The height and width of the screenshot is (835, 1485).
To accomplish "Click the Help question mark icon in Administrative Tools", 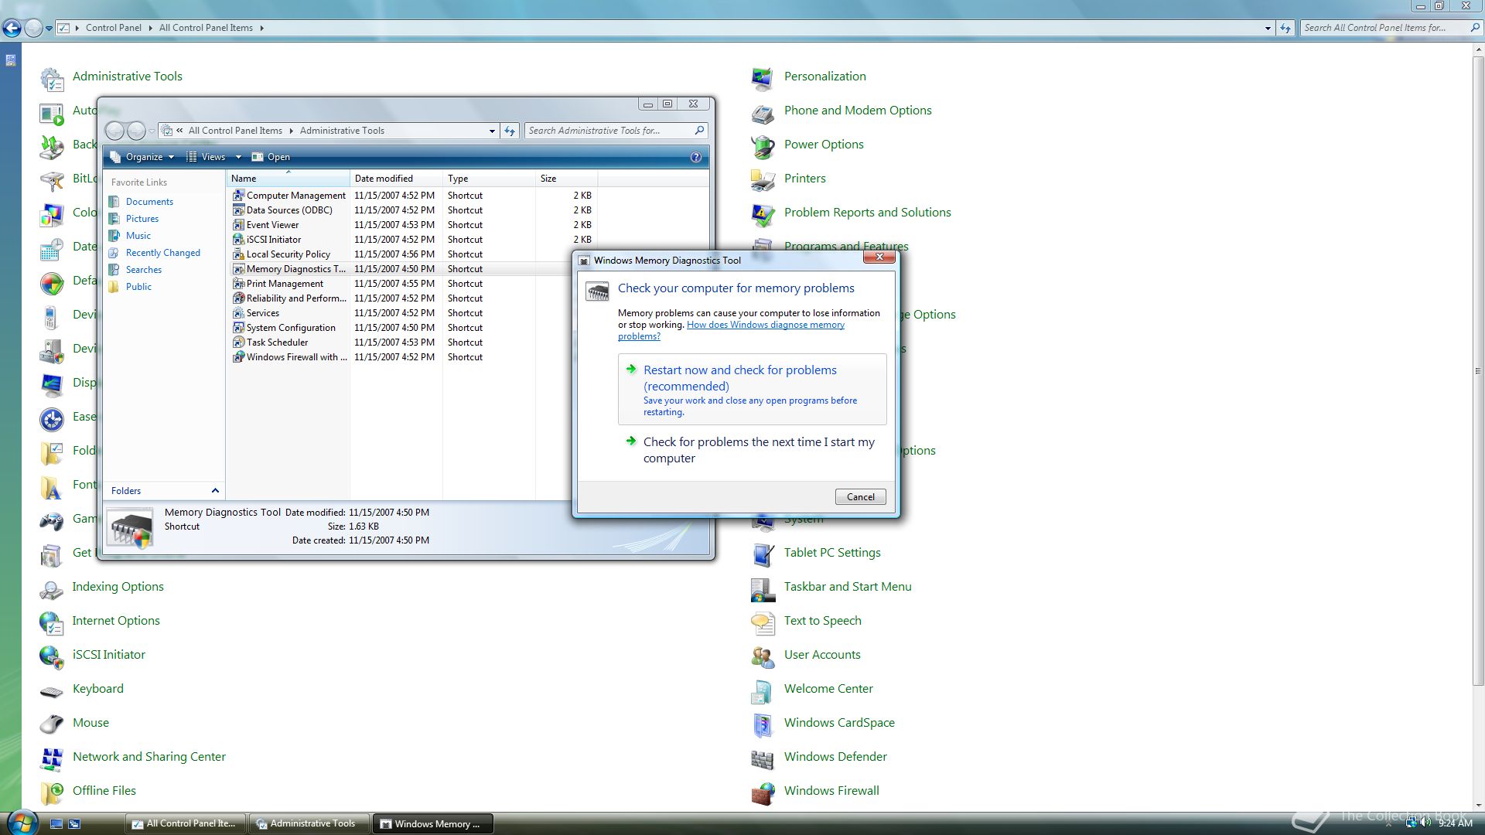I will [x=695, y=157].
